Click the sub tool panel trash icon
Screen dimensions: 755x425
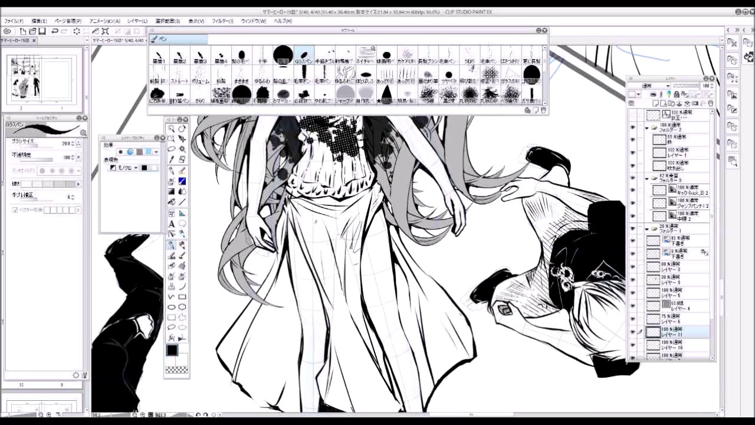pos(543,110)
